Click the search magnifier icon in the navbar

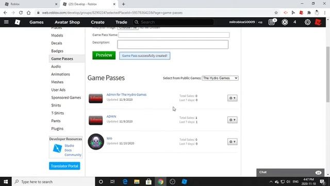pos(136,22)
